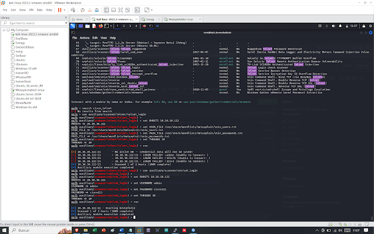Screen dimensions: 374x234
Task: Open the VMware File menu
Action: pyautogui.click(x=5, y=10)
